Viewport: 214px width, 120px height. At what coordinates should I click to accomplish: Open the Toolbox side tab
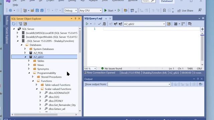click(x=7, y=20)
